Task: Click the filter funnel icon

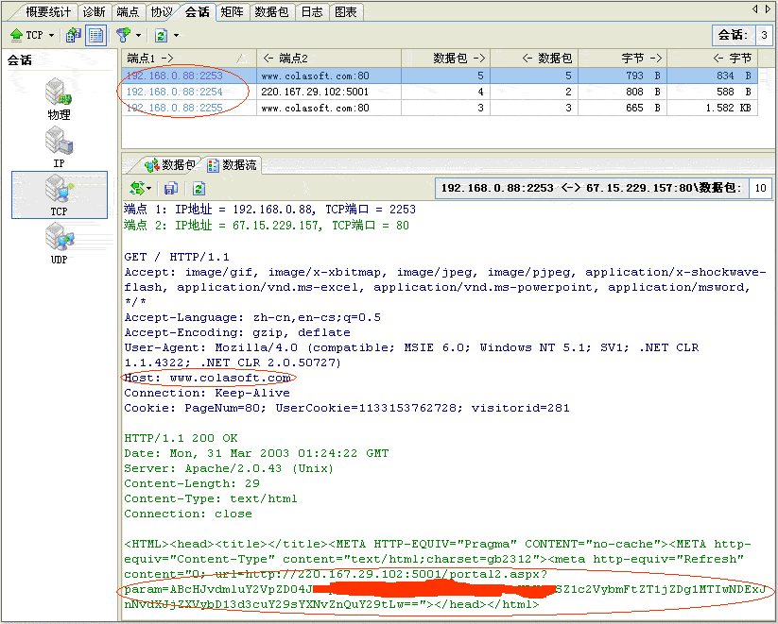Action: tap(123, 35)
